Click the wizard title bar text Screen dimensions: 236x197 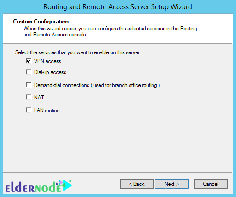coord(118,7)
